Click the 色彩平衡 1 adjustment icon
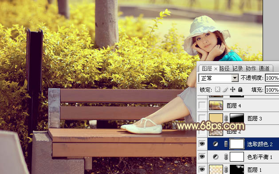 [216, 157]
